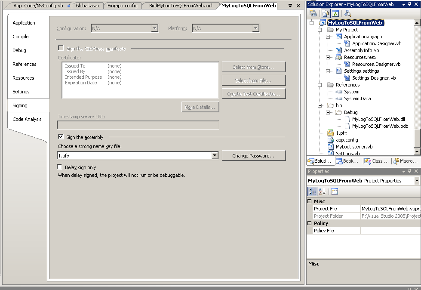Switch to Bin/app.config tab

pyautogui.click(x=123, y=6)
